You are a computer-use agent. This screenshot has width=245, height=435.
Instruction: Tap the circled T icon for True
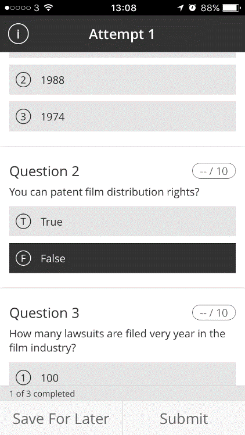click(23, 222)
